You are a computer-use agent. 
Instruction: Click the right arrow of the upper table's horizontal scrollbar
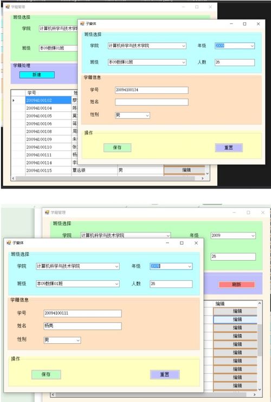(202, 178)
